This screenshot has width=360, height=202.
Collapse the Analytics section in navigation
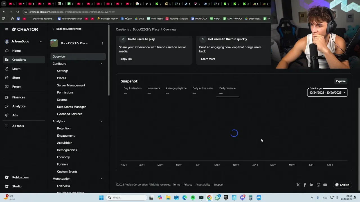click(x=102, y=121)
